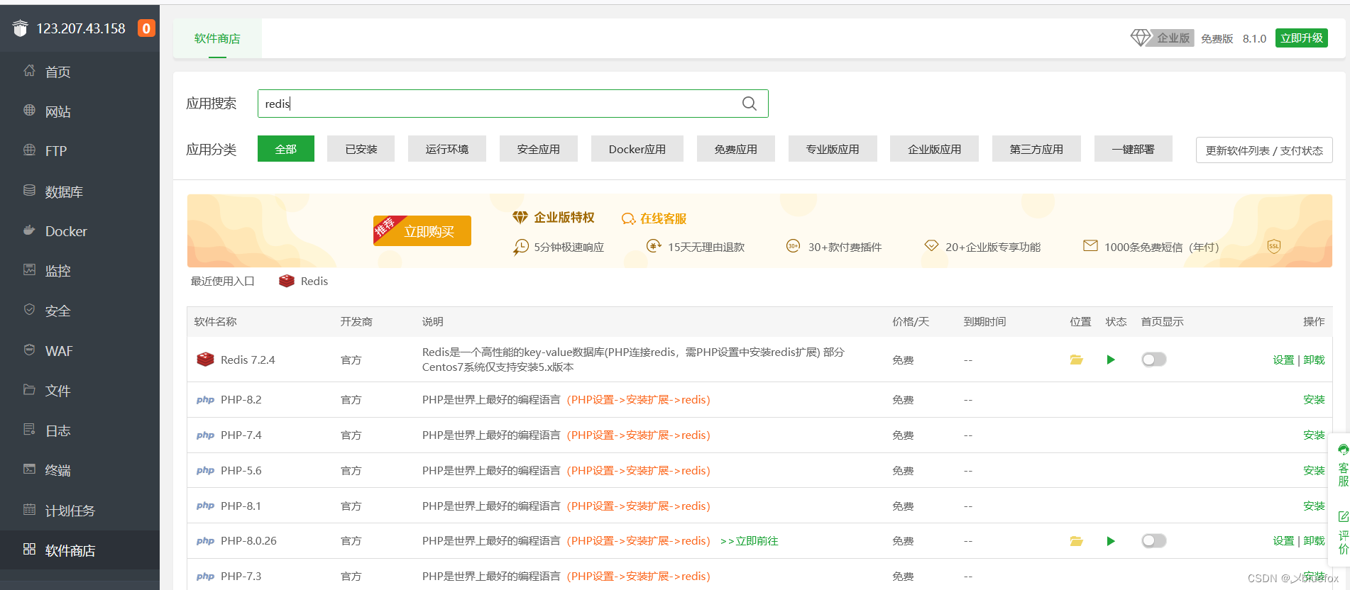The height and width of the screenshot is (590, 1350).
Task: Click the Redis 7.2.4 cube icon
Action: [205, 360]
